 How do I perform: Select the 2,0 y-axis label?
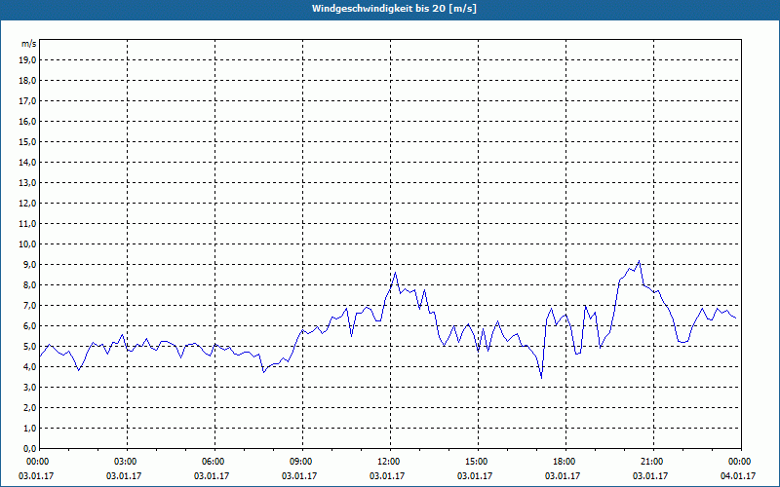click(29, 407)
